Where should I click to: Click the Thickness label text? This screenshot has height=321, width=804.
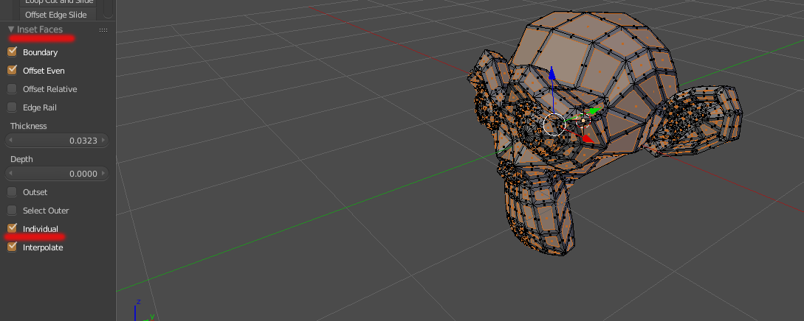click(28, 126)
